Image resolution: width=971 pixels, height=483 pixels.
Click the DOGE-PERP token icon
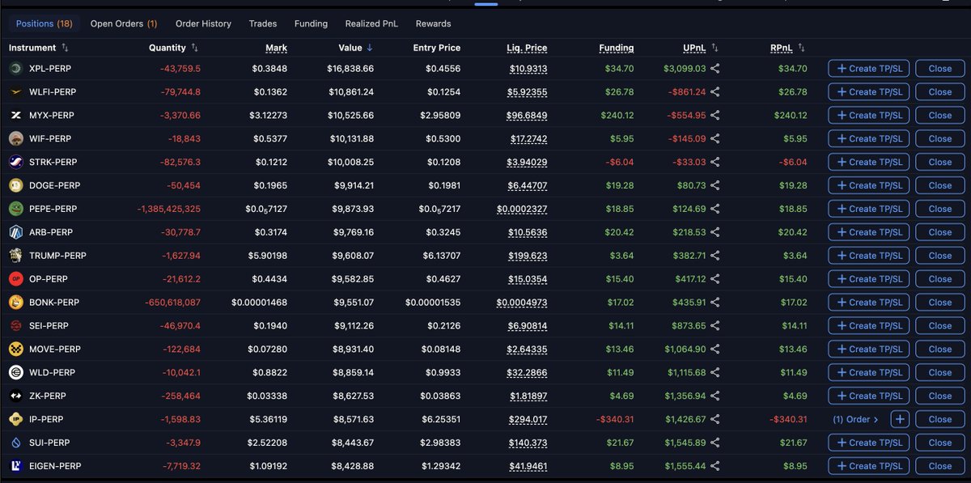(x=17, y=185)
